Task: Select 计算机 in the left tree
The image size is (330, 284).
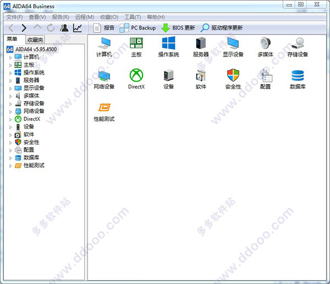Action: (x=27, y=57)
